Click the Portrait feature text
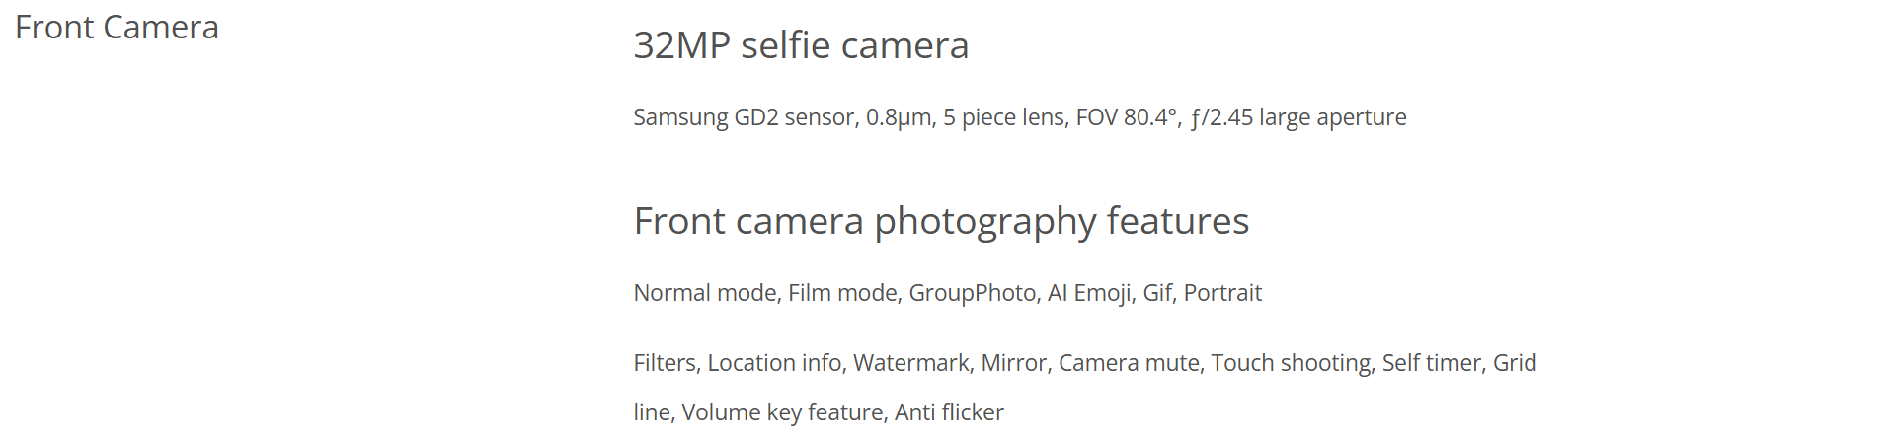 click(1222, 293)
